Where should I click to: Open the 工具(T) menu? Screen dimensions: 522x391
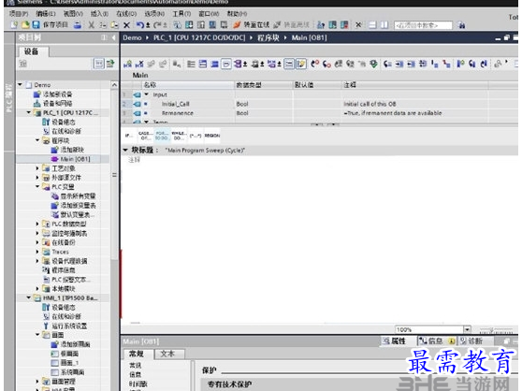coord(181,14)
